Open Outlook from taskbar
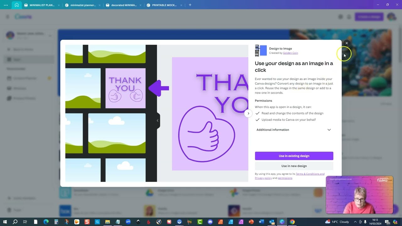The height and width of the screenshot is (226, 402). (x=272, y=222)
